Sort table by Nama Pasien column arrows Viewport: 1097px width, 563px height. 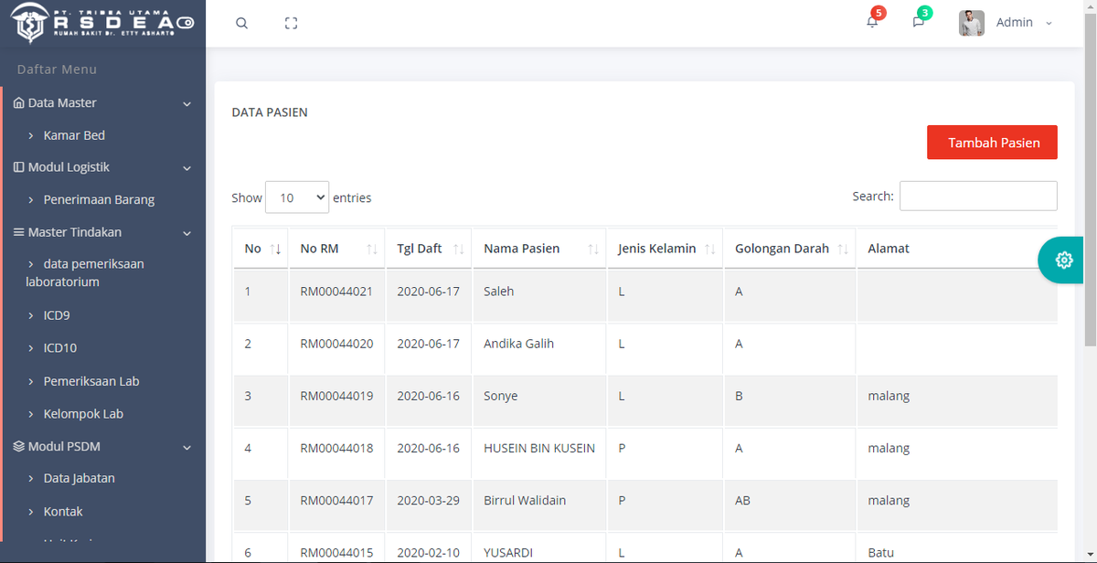593,250
